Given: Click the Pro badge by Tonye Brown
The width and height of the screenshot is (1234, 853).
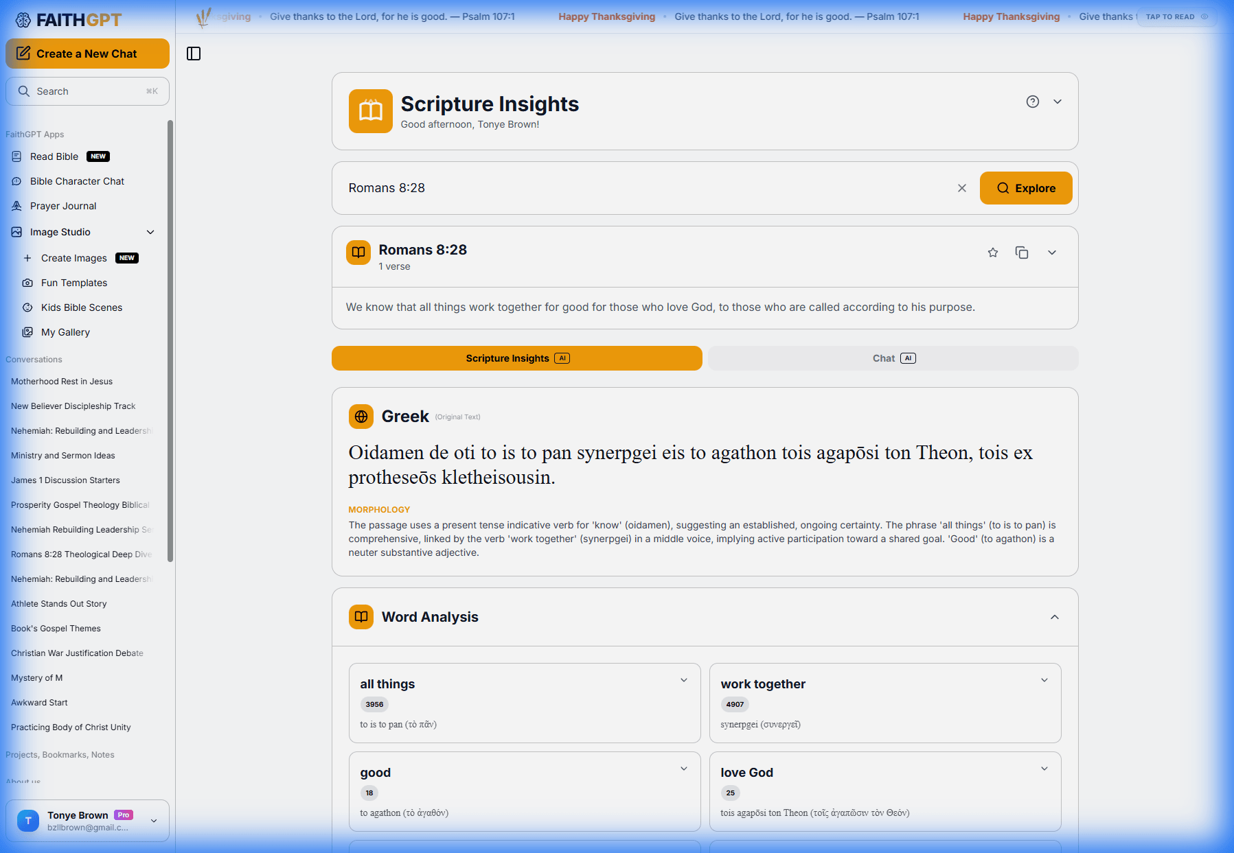Looking at the screenshot, I should (124, 815).
